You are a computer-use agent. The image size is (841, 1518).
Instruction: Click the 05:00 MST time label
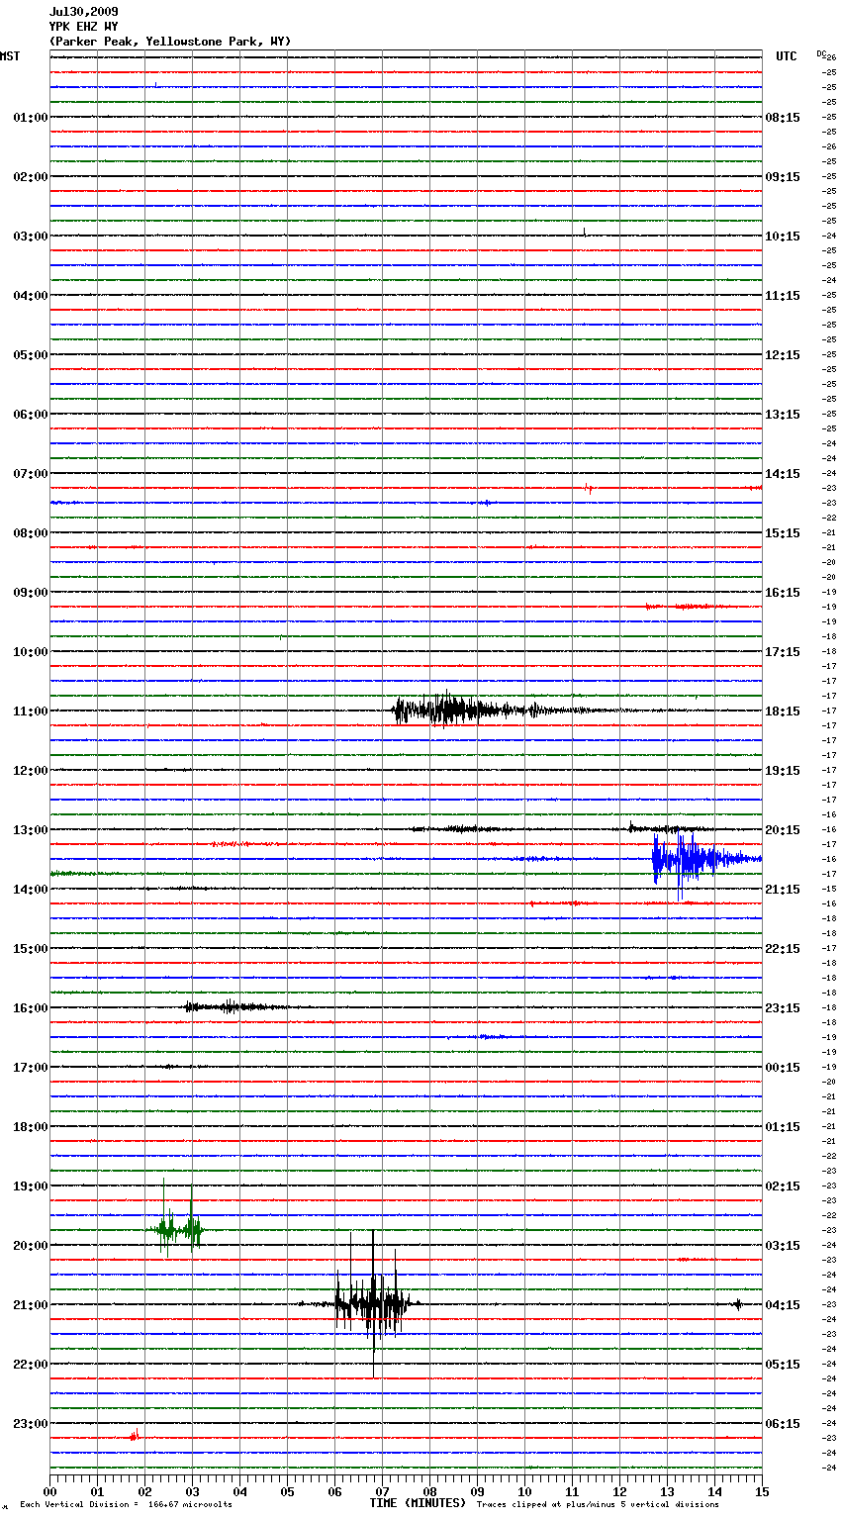[x=30, y=355]
